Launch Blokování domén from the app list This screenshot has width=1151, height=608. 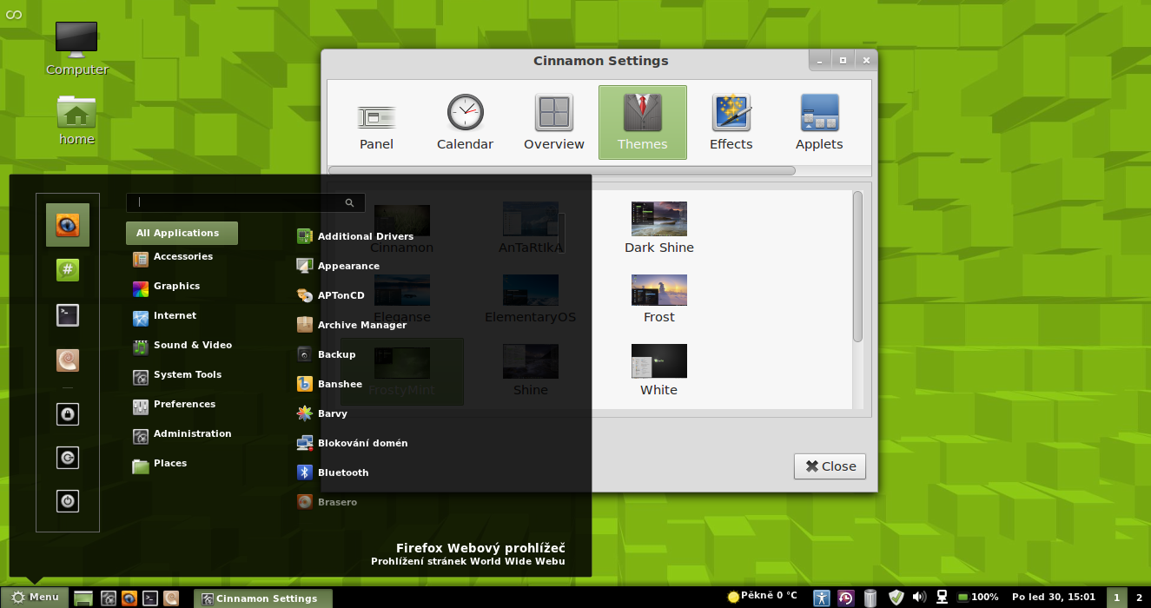tap(353, 443)
